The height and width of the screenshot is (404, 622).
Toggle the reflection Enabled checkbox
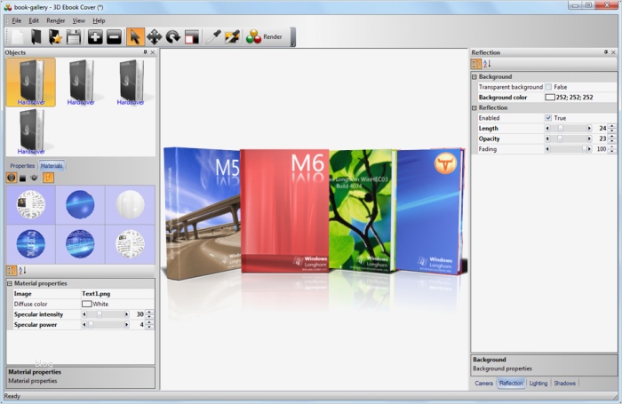(x=548, y=118)
